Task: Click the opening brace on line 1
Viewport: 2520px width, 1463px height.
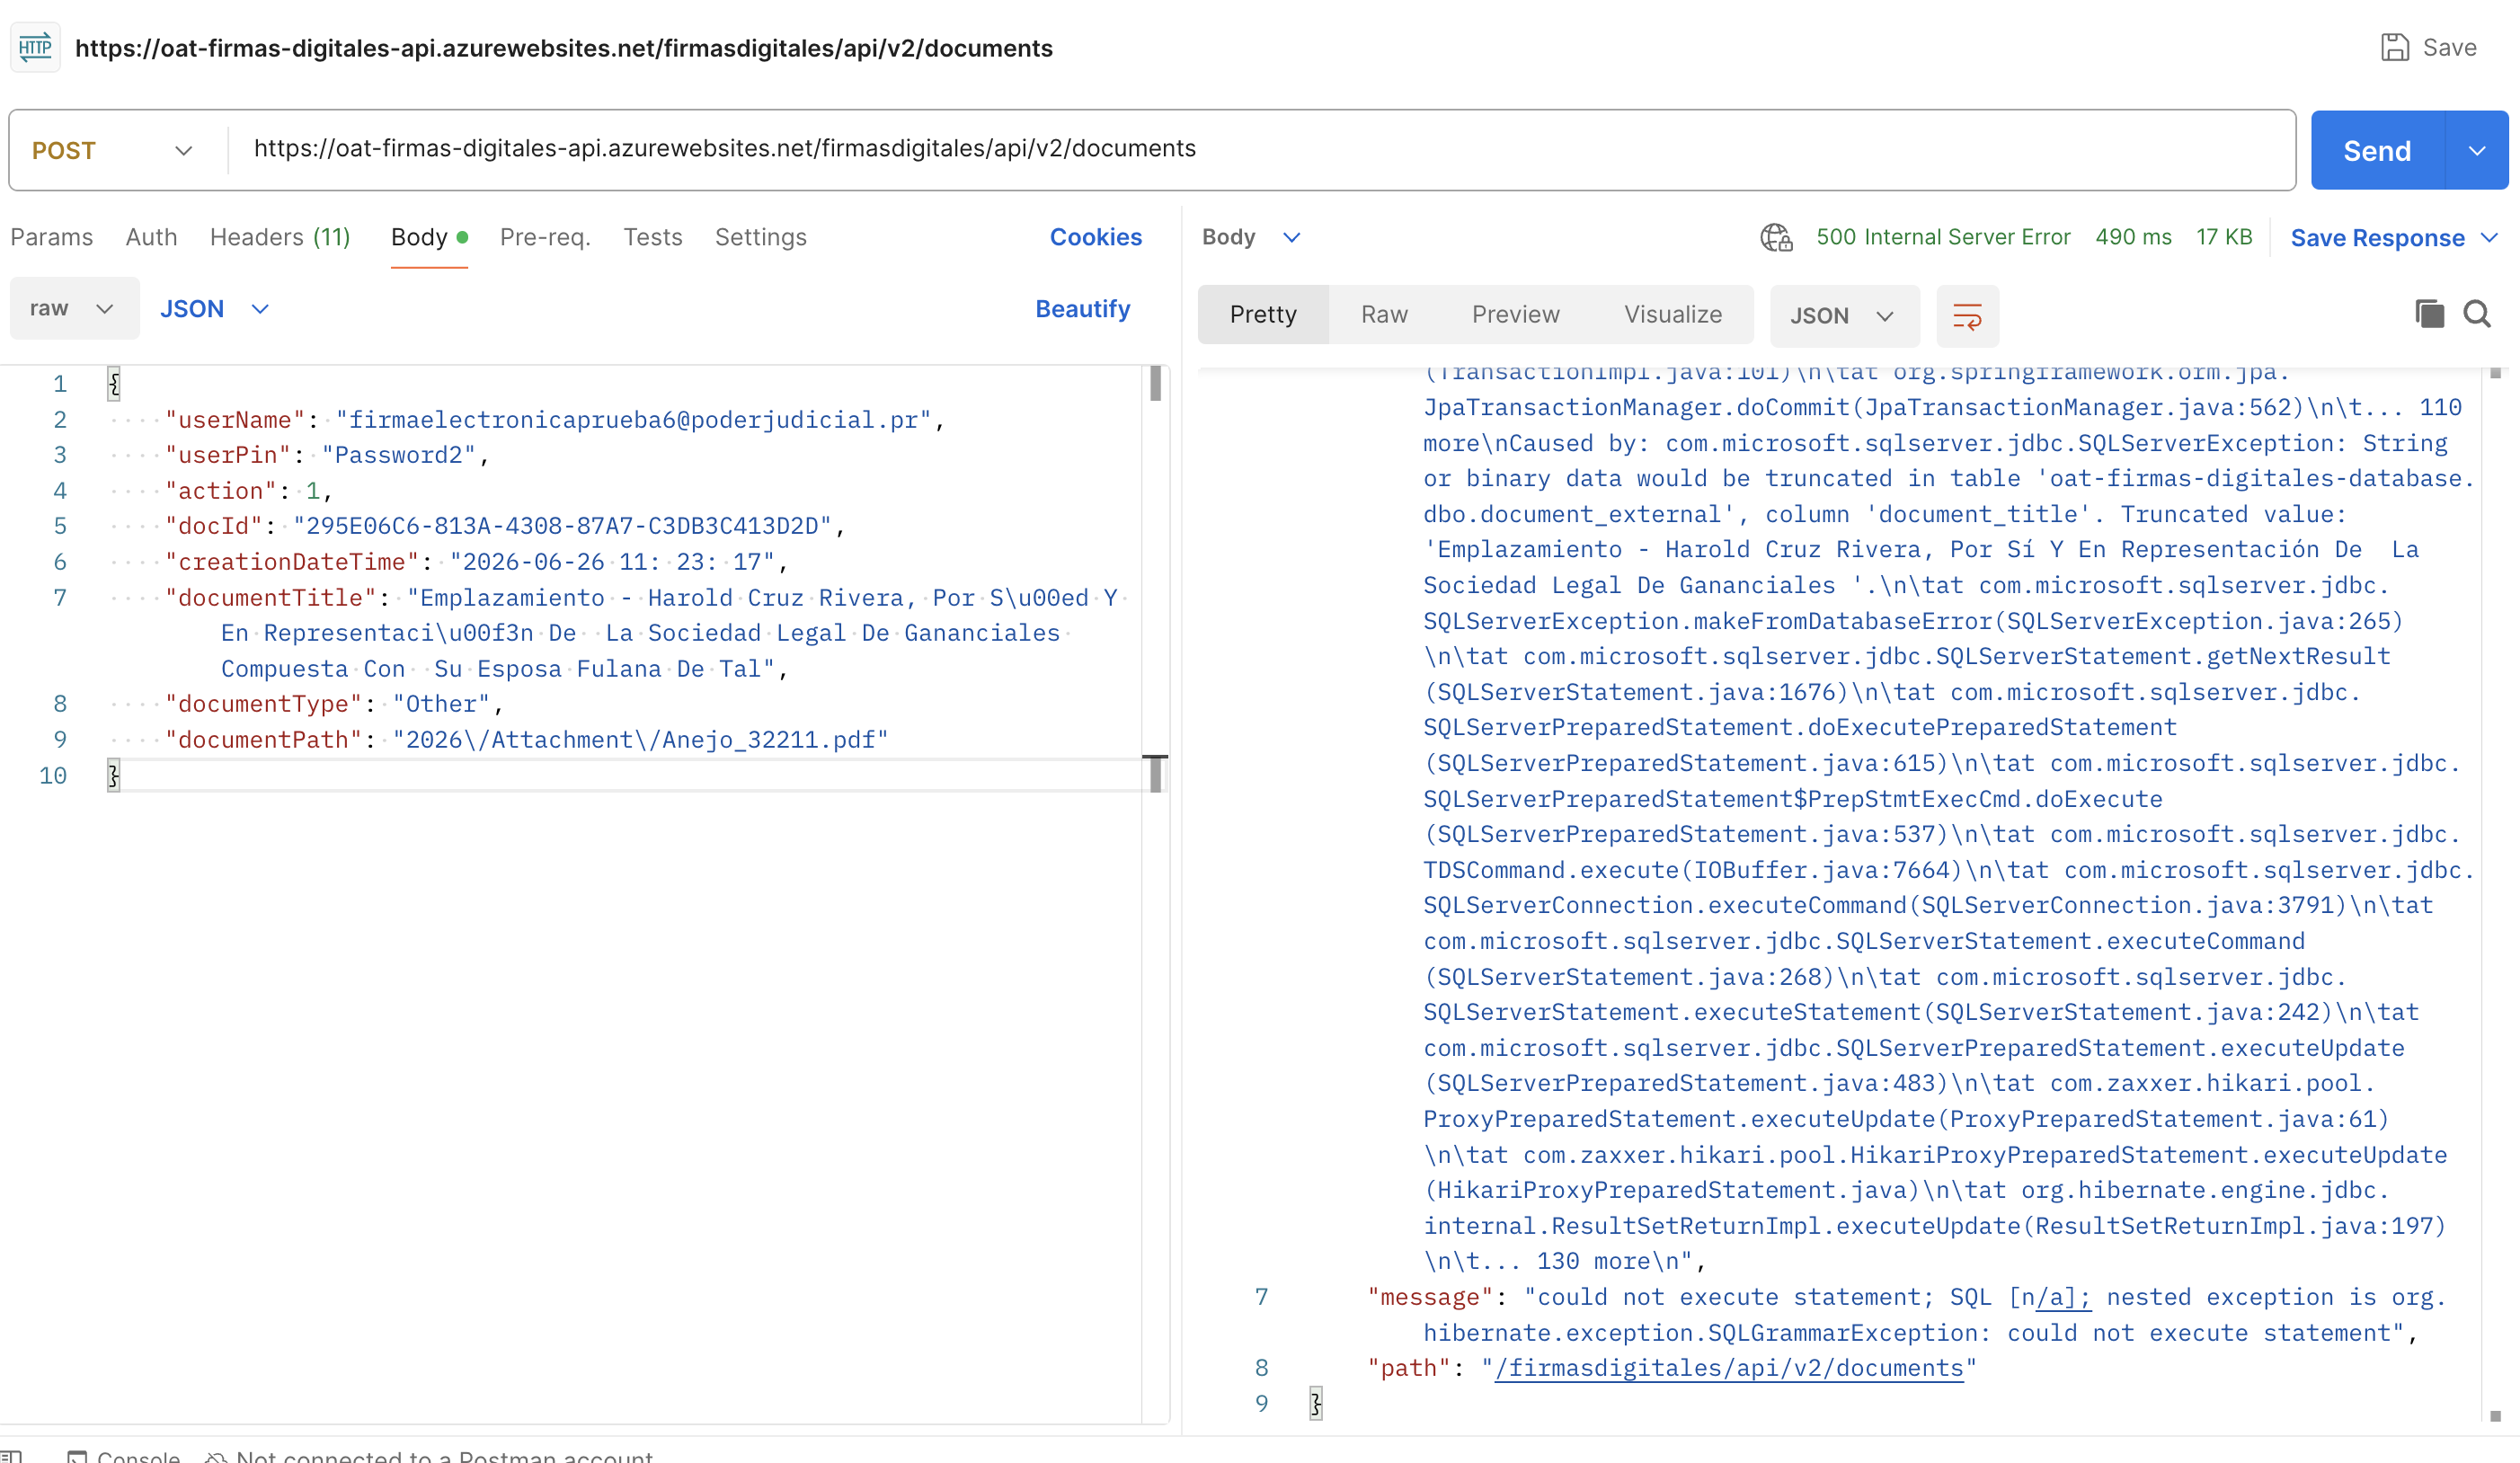Action: click(114, 384)
